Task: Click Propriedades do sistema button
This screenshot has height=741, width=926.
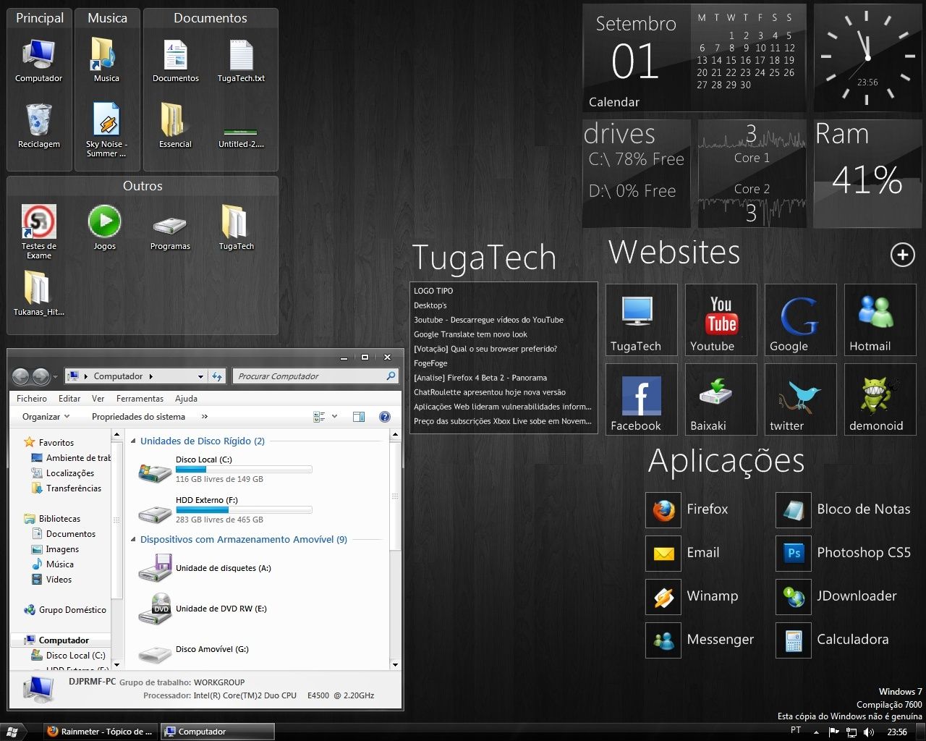Action: (138, 417)
